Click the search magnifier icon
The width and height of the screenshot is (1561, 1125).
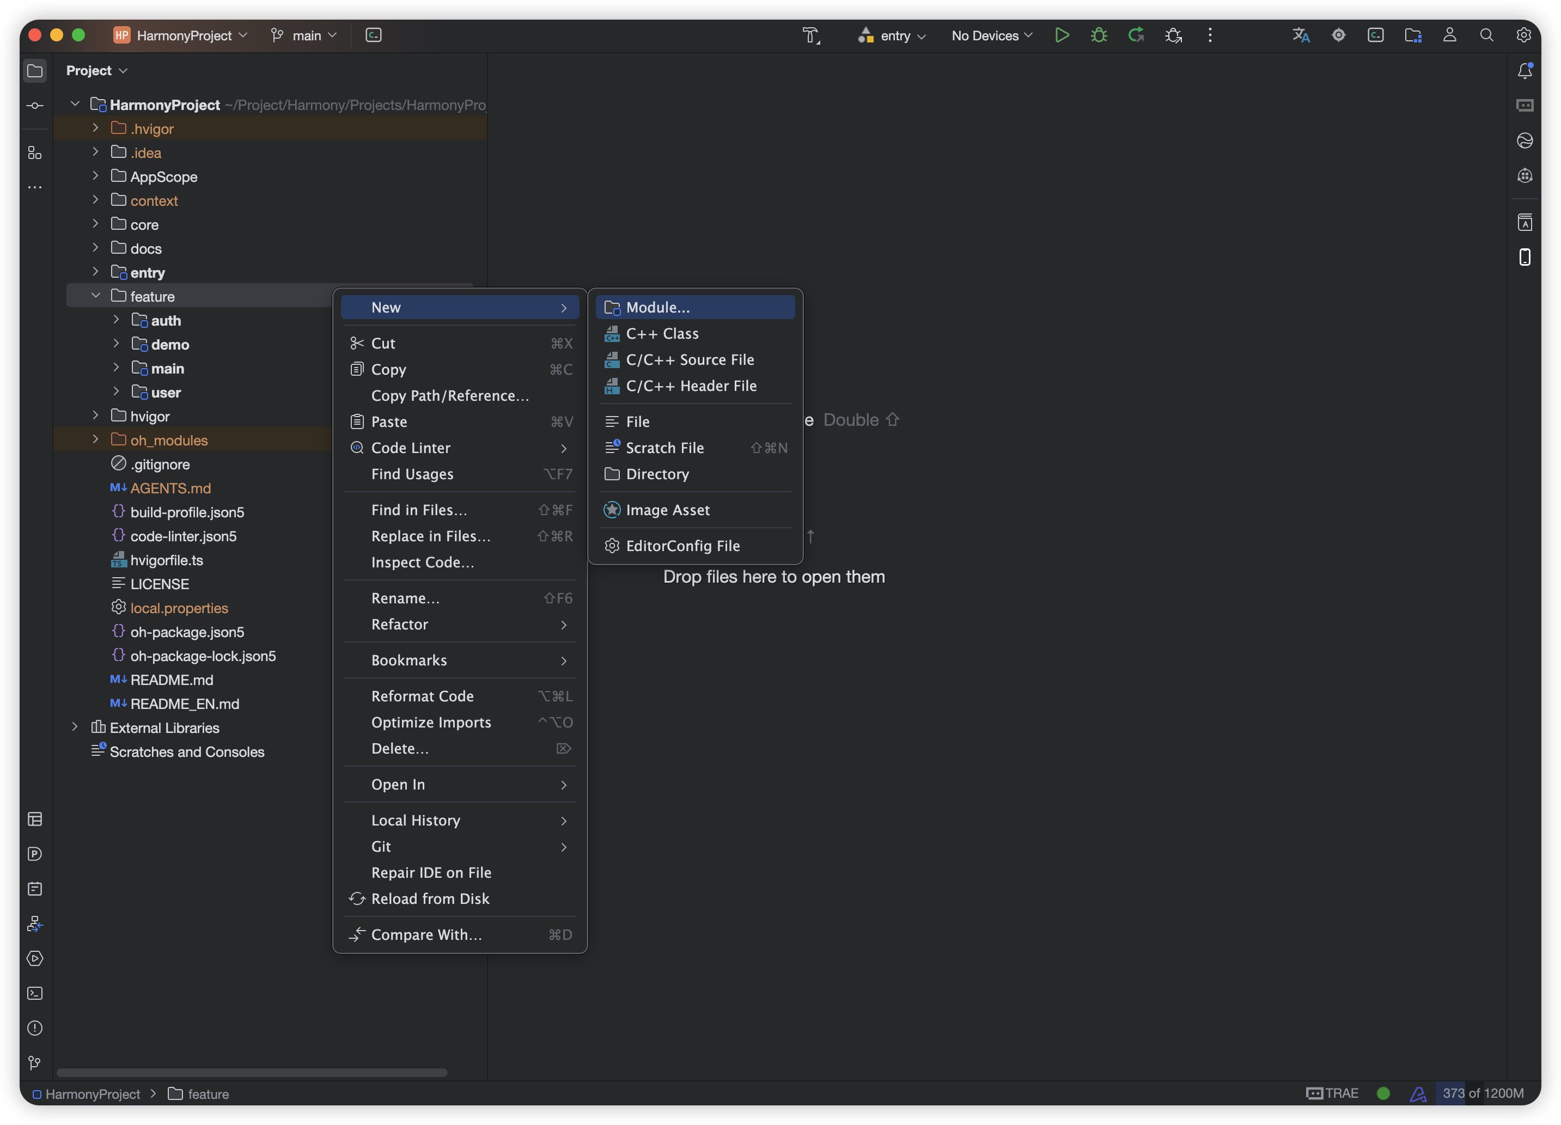coord(1487,35)
